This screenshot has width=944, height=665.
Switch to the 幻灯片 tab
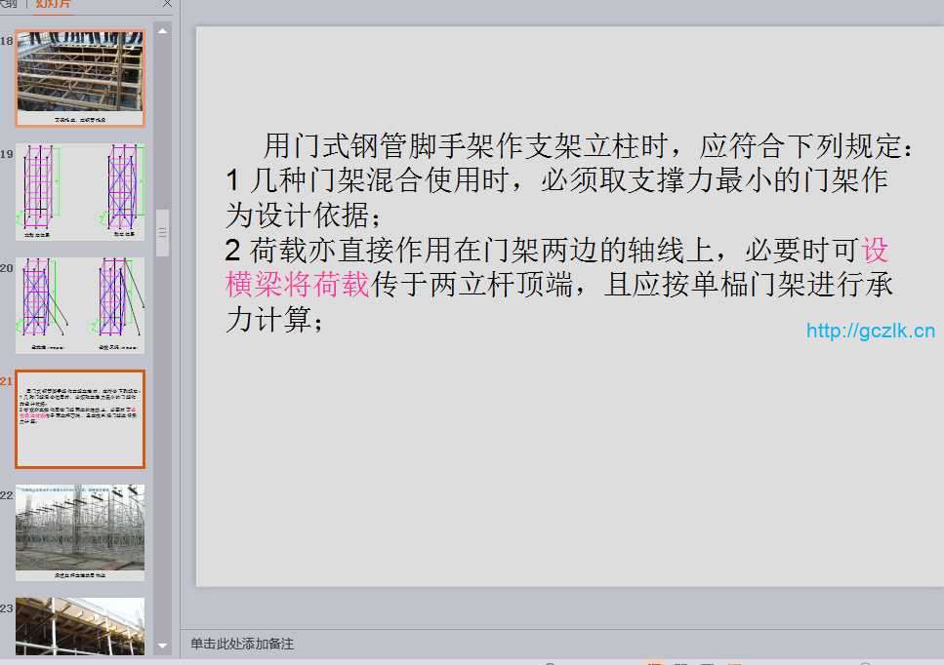point(54,4)
